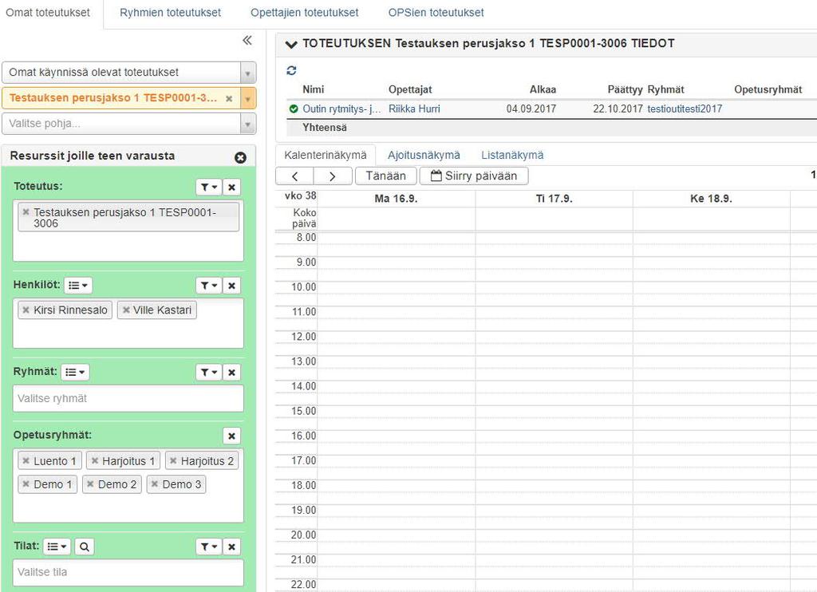The height and width of the screenshot is (592, 817).
Task: Open the Ryhmät filter menu
Action: click(x=209, y=372)
